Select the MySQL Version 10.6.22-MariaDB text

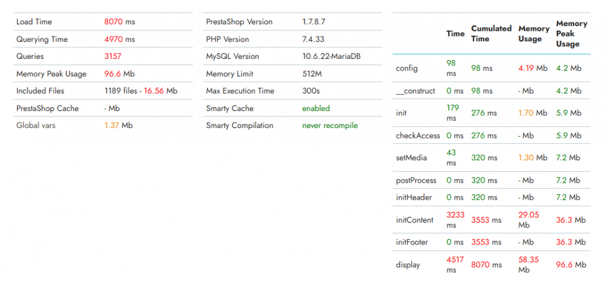coord(331,56)
